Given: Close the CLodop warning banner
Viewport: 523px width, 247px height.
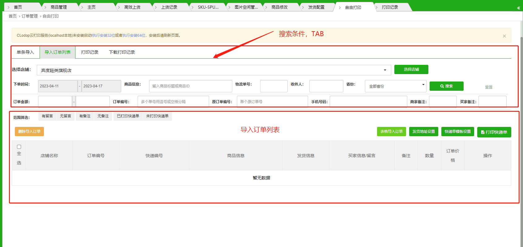Looking at the screenshot, I should point(504,36).
